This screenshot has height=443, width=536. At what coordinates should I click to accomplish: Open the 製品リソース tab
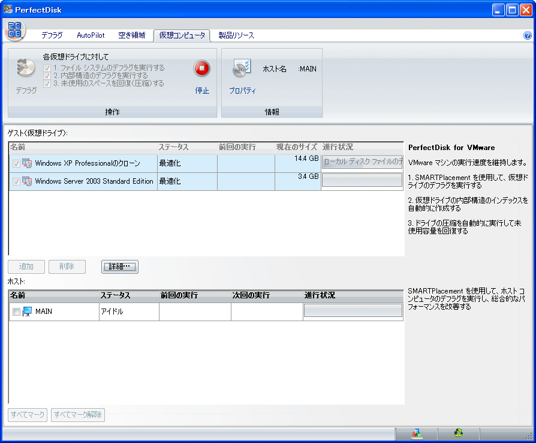[x=236, y=35]
